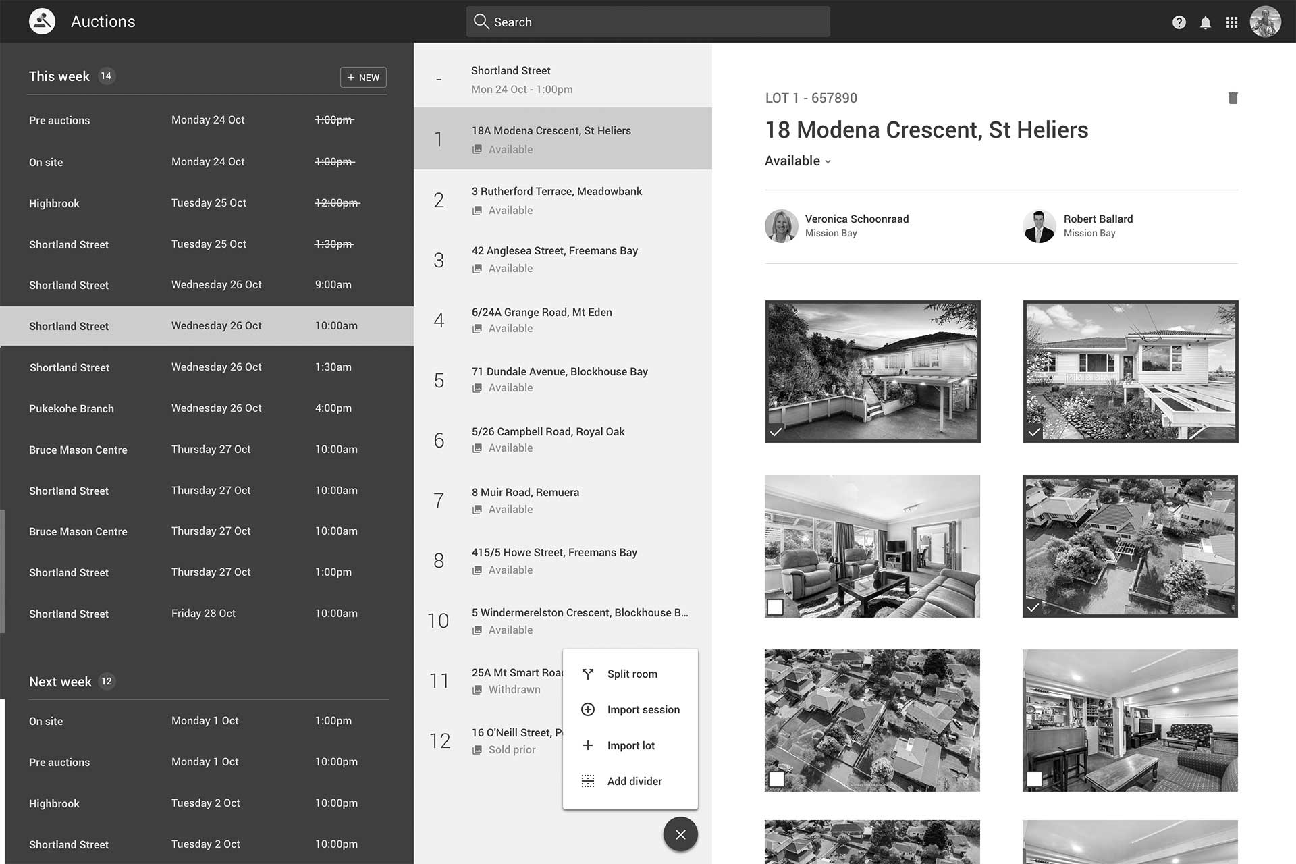Select Shortland Street Wednesday 9:00am auction

[x=207, y=285]
